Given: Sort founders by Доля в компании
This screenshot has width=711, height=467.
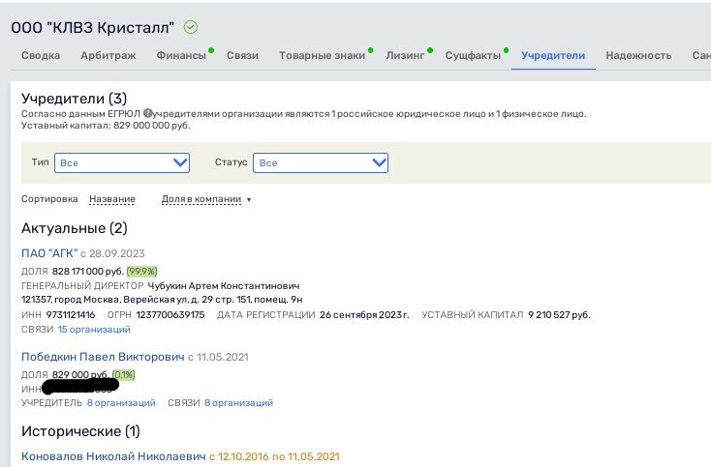Looking at the screenshot, I should [x=201, y=199].
